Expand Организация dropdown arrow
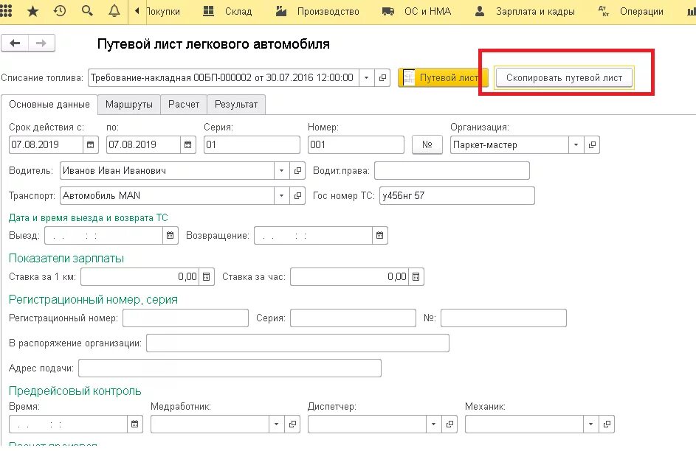Screen dimensions: 696x451 point(576,145)
